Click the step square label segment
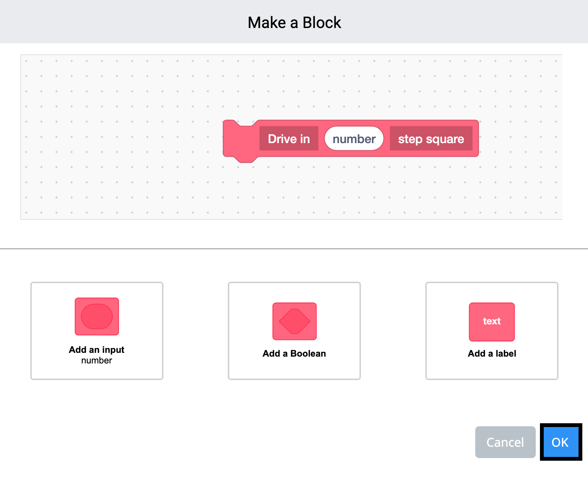 [431, 139]
